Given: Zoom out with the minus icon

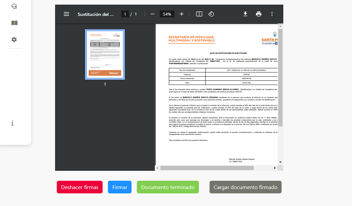Looking at the screenshot, I should tap(152, 14).
